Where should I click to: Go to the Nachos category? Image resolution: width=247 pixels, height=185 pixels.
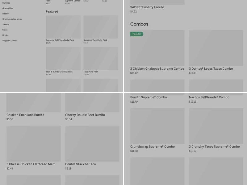6,14
